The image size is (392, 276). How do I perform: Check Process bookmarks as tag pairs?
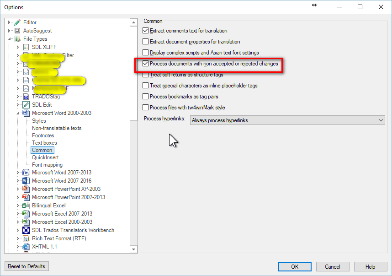[145, 97]
